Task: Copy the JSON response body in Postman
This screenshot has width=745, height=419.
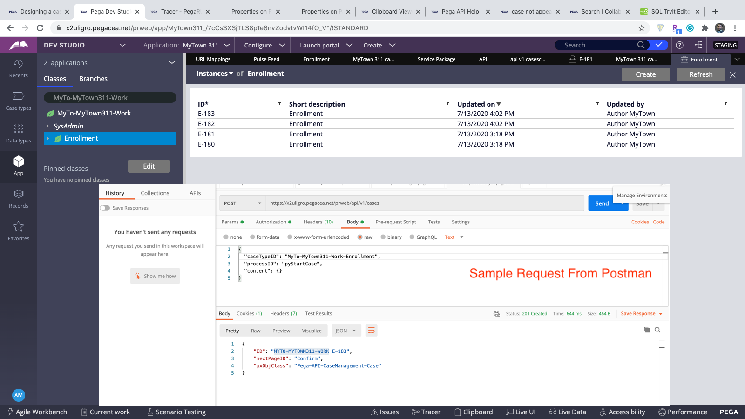Action: coord(647,330)
